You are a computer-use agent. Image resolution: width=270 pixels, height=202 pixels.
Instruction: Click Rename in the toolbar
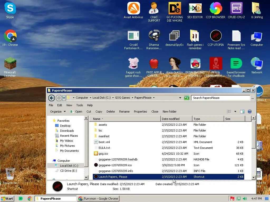(124, 112)
